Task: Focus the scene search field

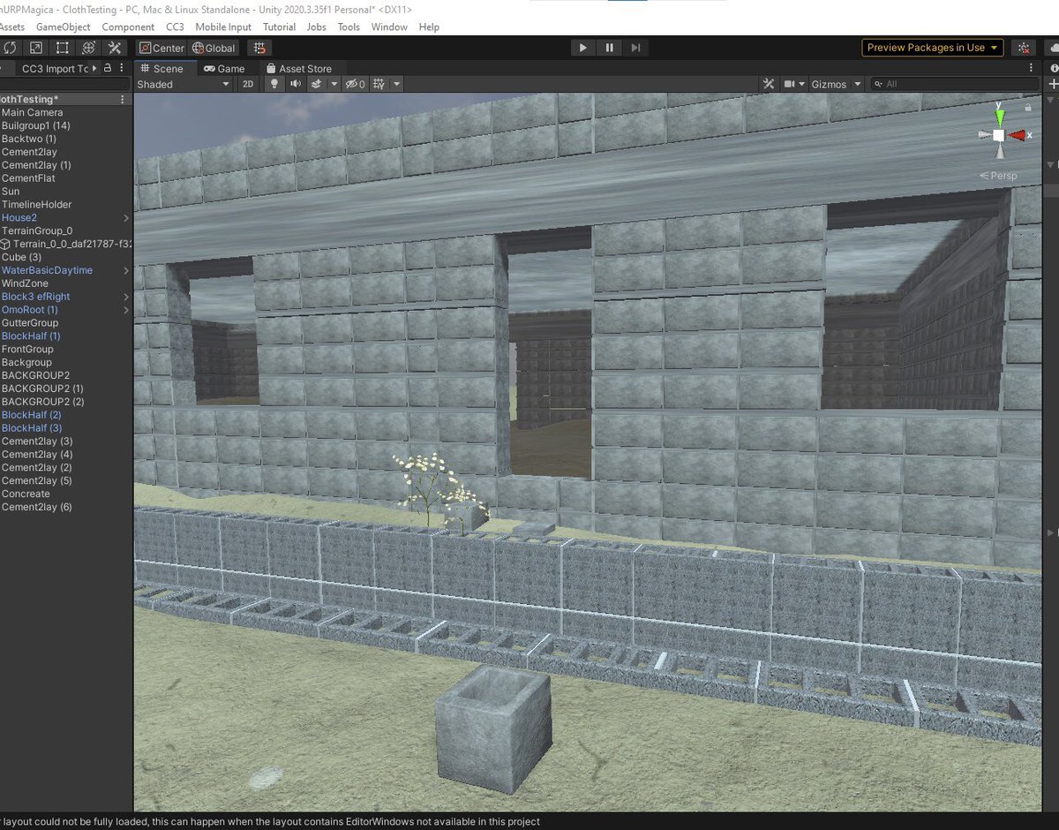Action: click(955, 84)
